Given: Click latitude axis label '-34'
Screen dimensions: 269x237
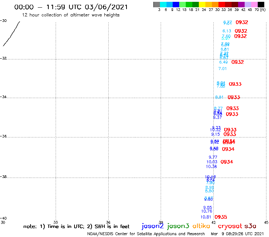Looking at the screenshot, I should [3, 97].
